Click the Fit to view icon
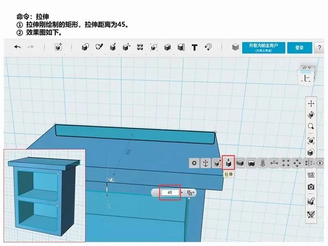The image size is (328, 246). [311, 140]
